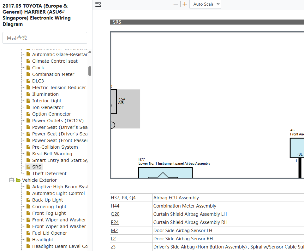Click the Headlight page icon
The image size is (304, 251).
[x=28, y=239]
